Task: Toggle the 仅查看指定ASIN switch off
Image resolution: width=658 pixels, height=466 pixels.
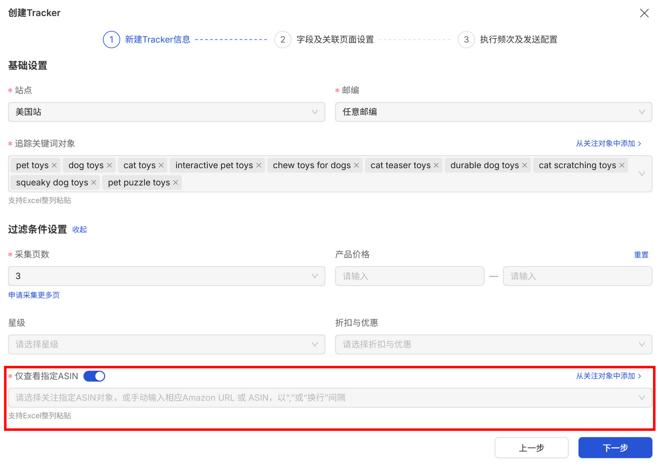Action: (94, 376)
